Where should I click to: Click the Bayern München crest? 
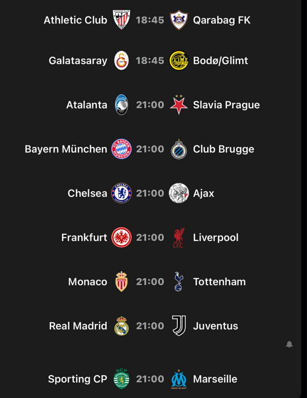tap(121, 149)
